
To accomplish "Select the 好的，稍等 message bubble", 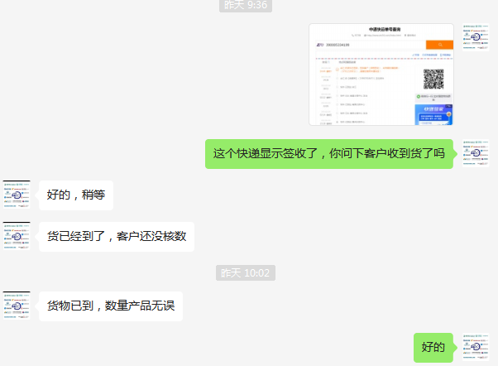I will 76,195.
